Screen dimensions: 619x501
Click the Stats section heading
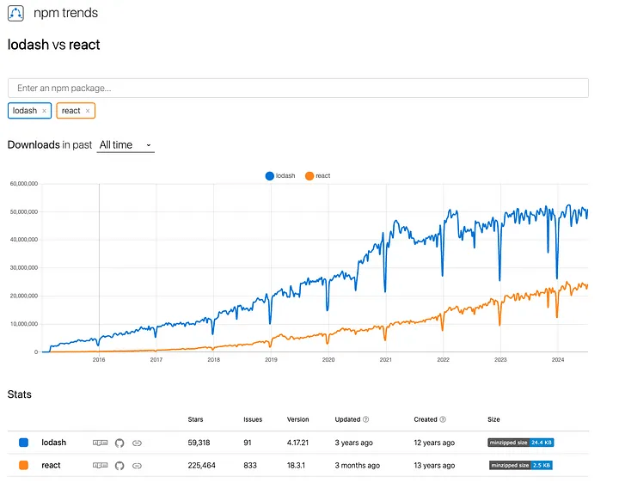(x=19, y=394)
